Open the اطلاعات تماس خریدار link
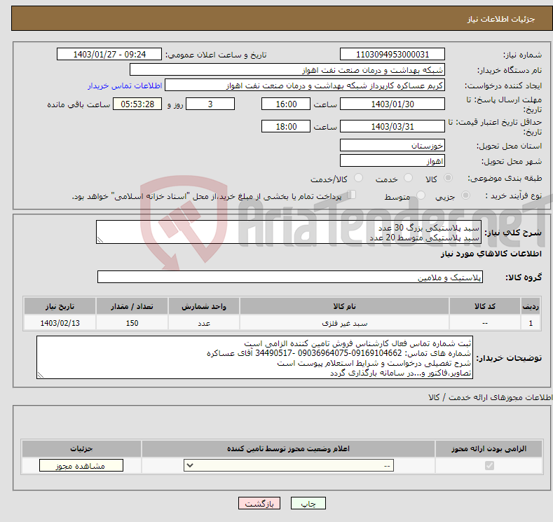Screen dimensions: 553x522 tap(125, 85)
